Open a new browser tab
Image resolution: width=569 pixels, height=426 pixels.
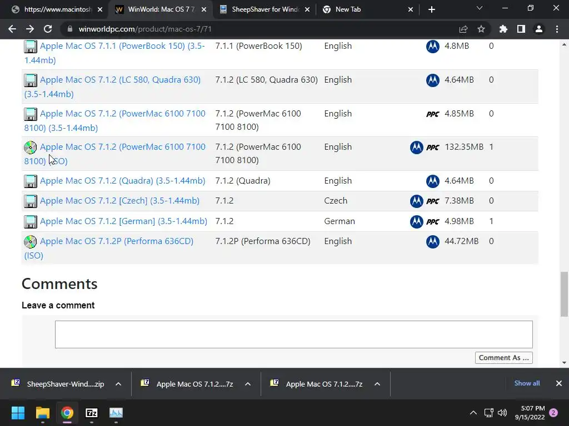[x=431, y=10]
